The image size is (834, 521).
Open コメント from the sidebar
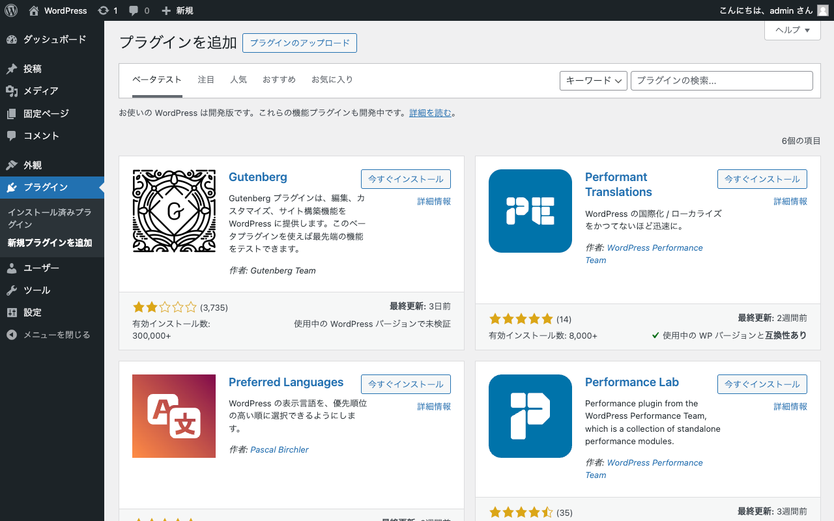(52, 136)
